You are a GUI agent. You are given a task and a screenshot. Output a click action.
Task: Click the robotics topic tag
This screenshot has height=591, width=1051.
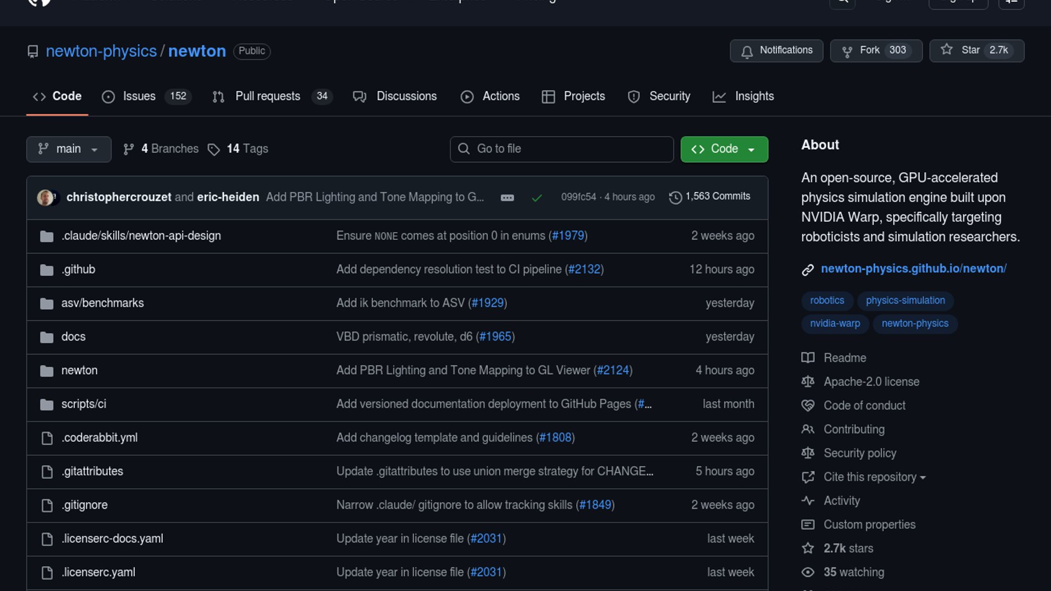(827, 300)
